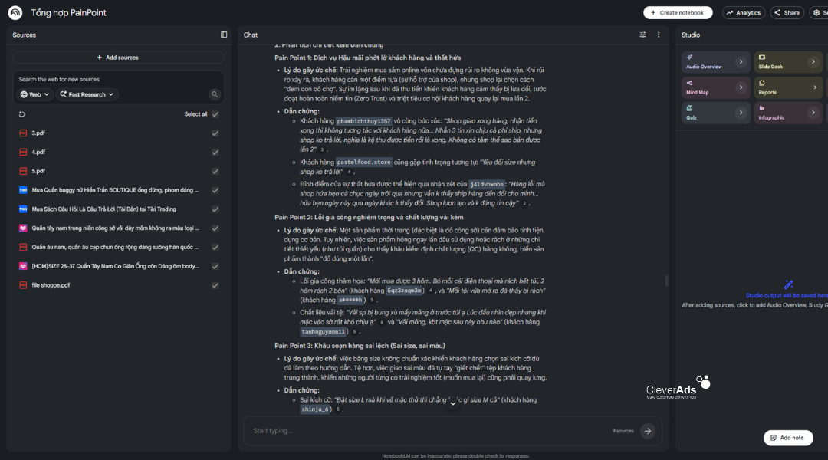Click the Tổng hợp PainPoint notebook title

pyautogui.click(x=69, y=13)
